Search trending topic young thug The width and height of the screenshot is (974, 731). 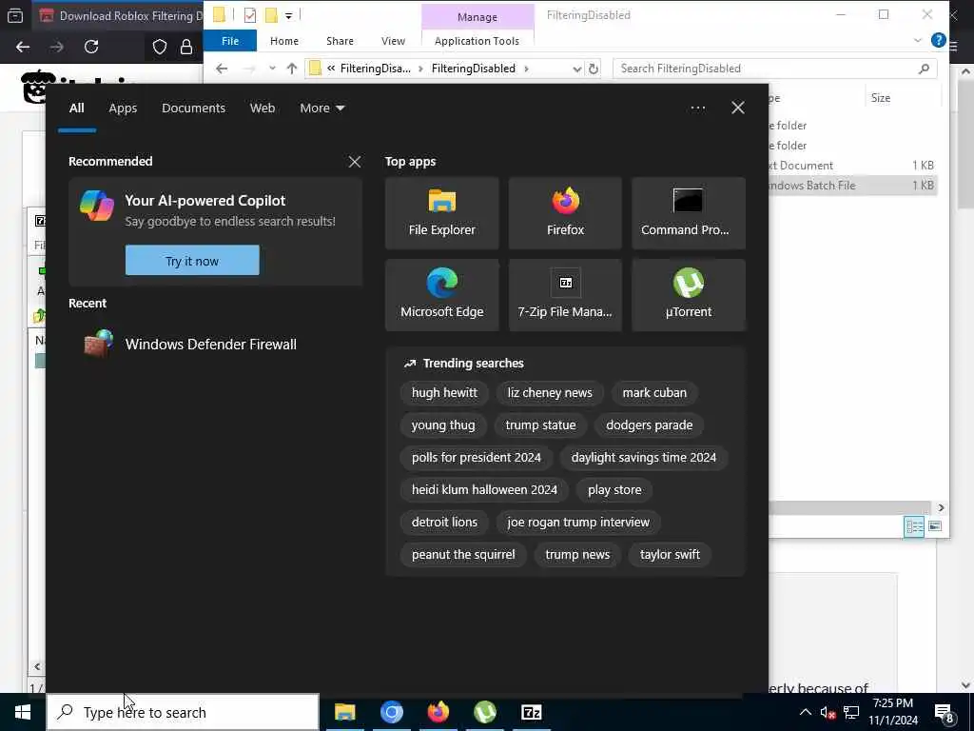(x=443, y=425)
